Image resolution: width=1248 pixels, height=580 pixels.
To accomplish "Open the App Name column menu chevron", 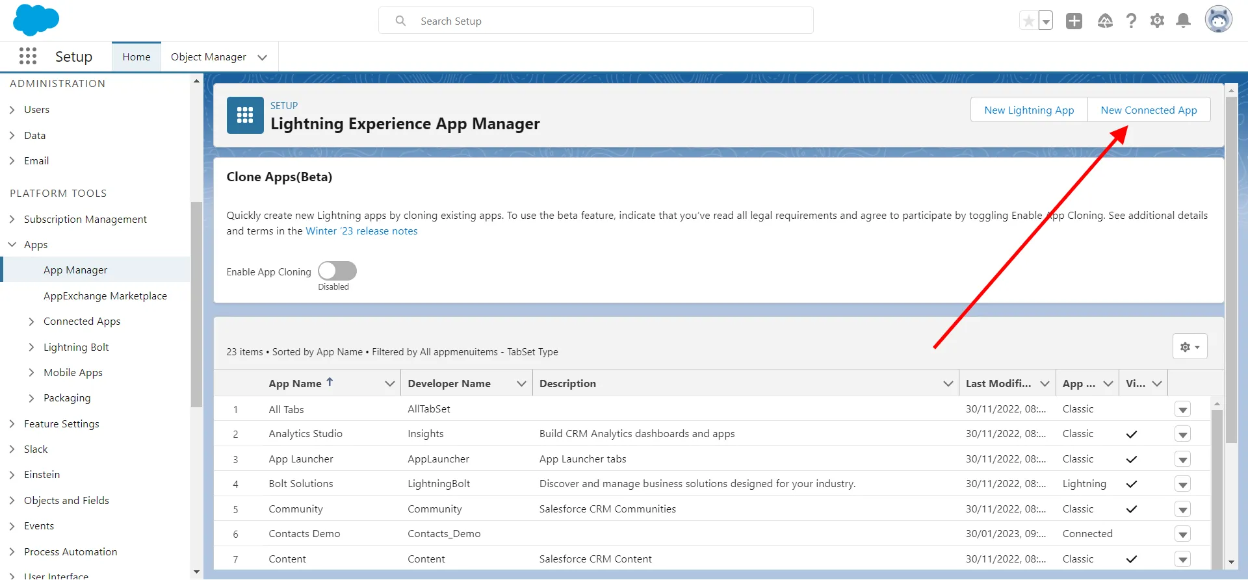I will pos(389,384).
